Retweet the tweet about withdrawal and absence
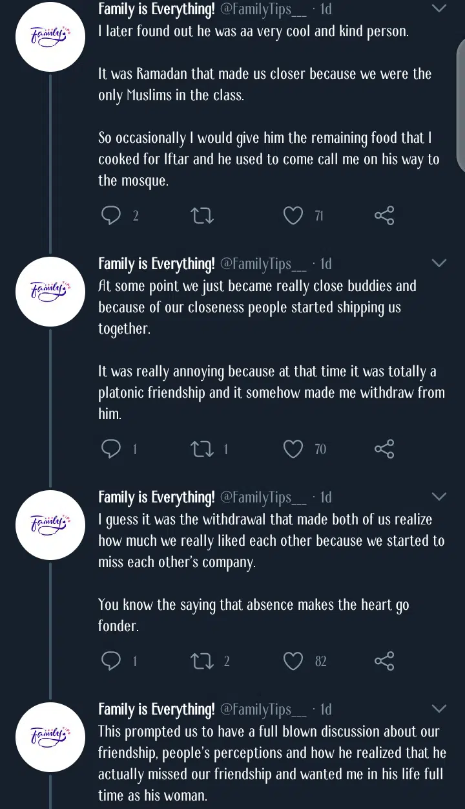The width and height of the screenshot is (465, 809). coord(203,661)
